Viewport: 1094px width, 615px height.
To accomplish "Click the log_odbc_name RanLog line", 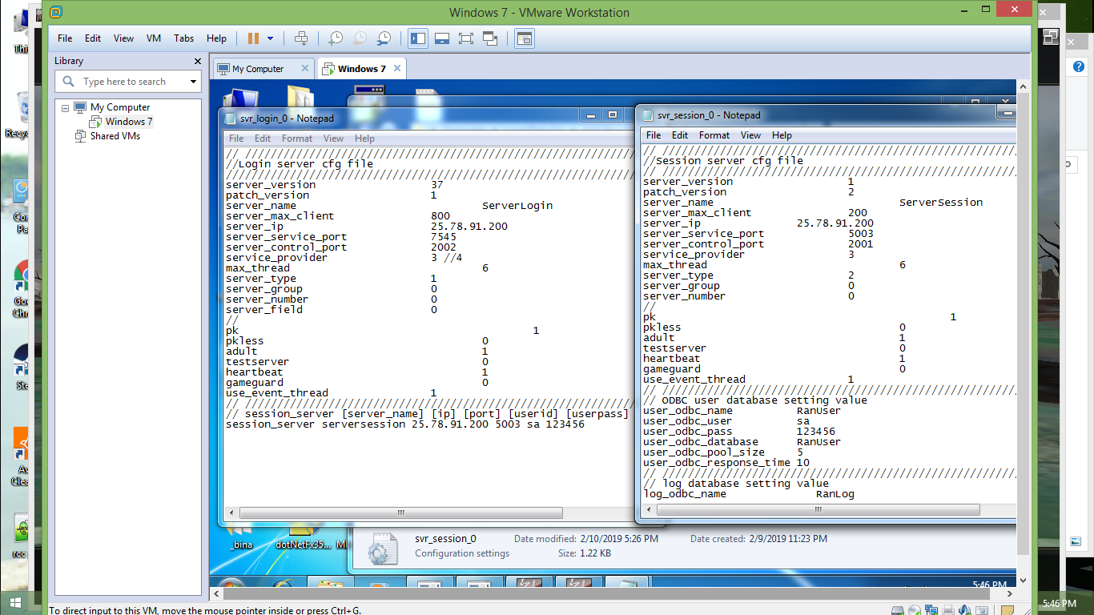I will coord(749,494).
